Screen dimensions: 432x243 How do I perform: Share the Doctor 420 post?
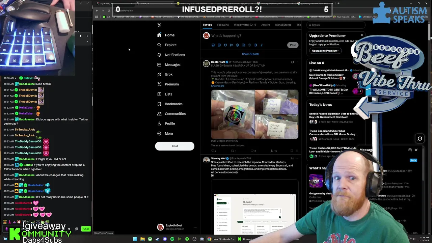(x=297, y=151)
